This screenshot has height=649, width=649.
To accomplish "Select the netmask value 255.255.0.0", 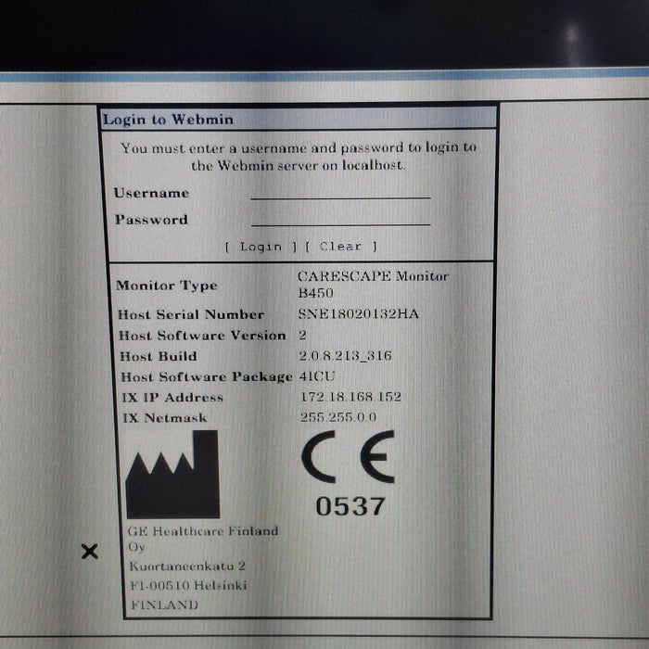I will pos(338,417).
